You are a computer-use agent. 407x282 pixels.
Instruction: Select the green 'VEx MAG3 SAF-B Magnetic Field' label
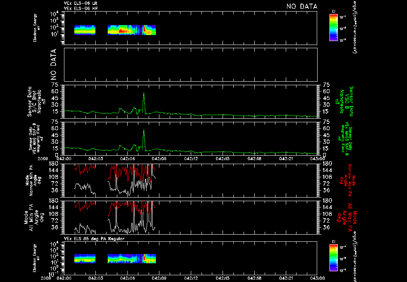point(345,139)
